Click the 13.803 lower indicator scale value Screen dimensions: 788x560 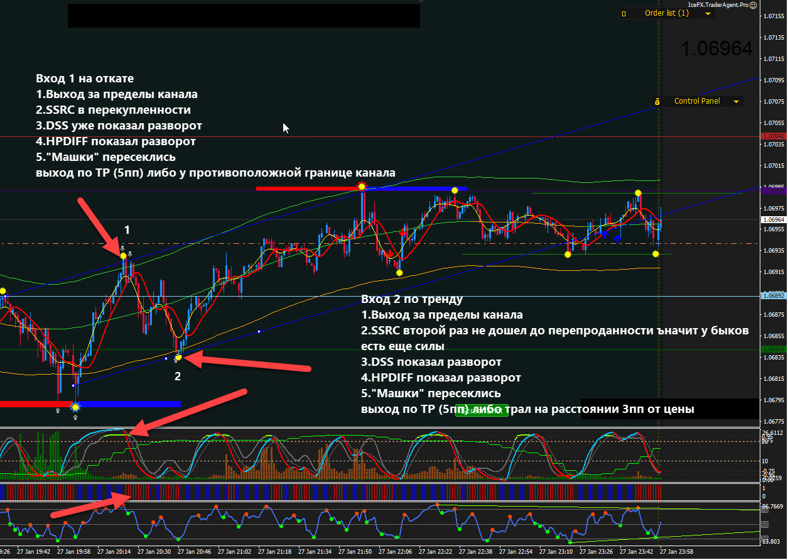tap(772, 541)
